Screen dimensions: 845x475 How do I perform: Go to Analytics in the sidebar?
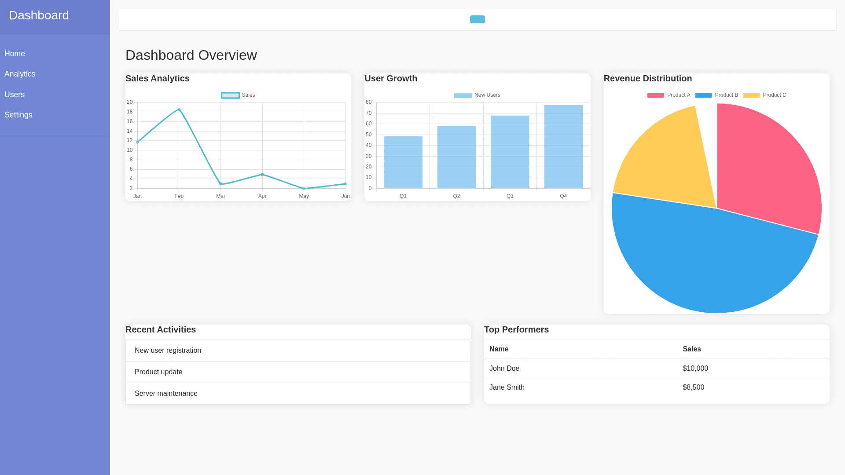(x=20, y=74)
